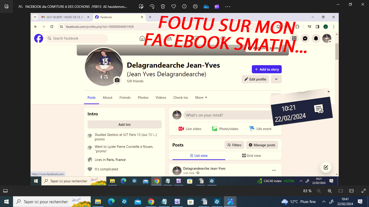Open the Photos gallery view icon
This screenshot has width=369, height=207.
(6, 6)
